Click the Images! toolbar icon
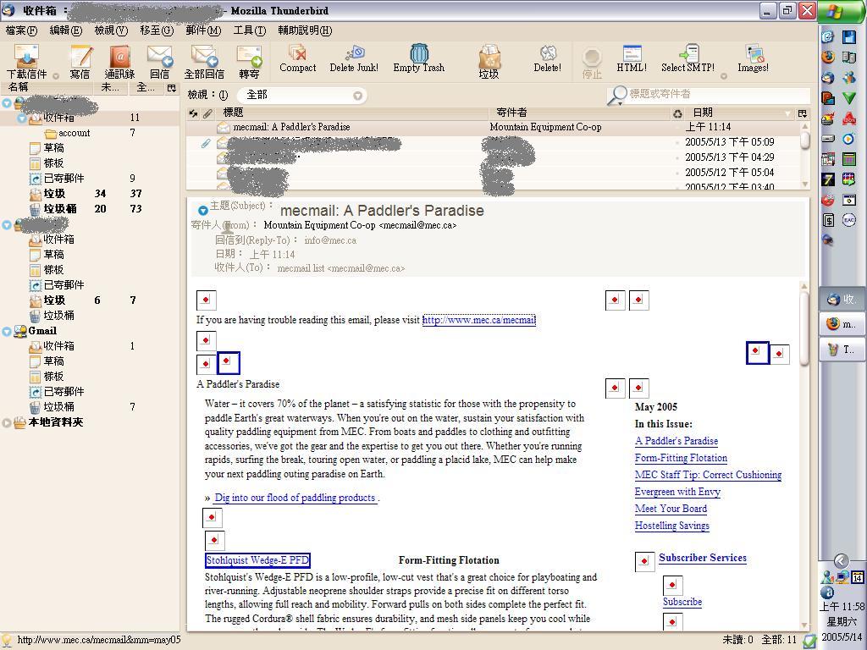Viewport: 867px width, 650px height. (753, 59)
